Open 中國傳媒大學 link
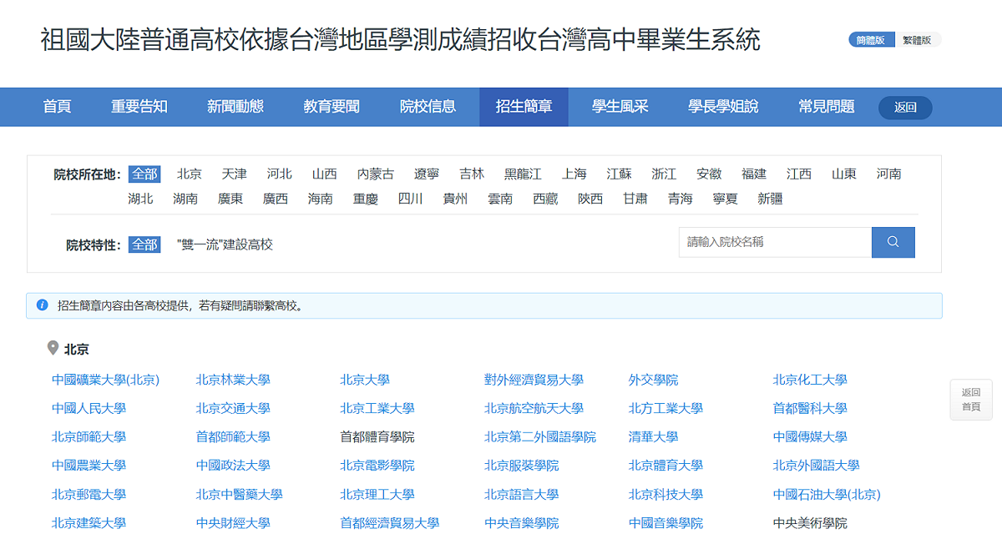This screenshot has height=534, width=1002. click(x=810, y=436)
